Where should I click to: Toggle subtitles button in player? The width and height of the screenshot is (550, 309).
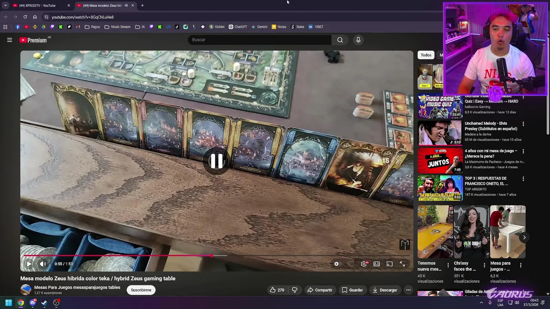(351, 264)
